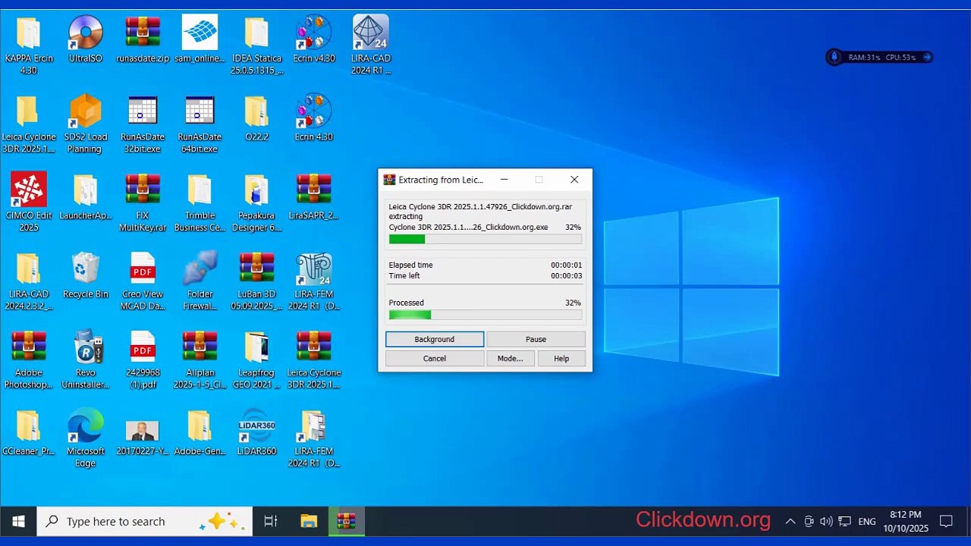Open LuBan 3D 05.09.2025 archive

click(x=256, y=281)
